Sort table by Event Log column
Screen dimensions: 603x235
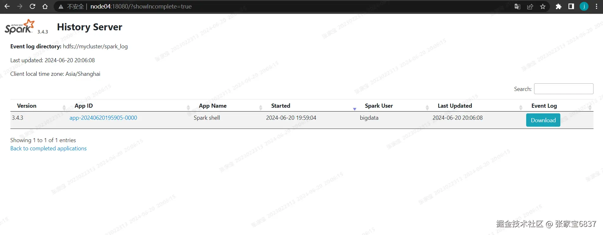(544, 106)
